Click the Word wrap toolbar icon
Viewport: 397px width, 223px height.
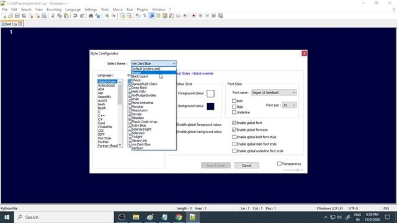[x=138, y=15]
